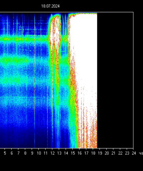Click hour 23 on time axis

point(127,153)
